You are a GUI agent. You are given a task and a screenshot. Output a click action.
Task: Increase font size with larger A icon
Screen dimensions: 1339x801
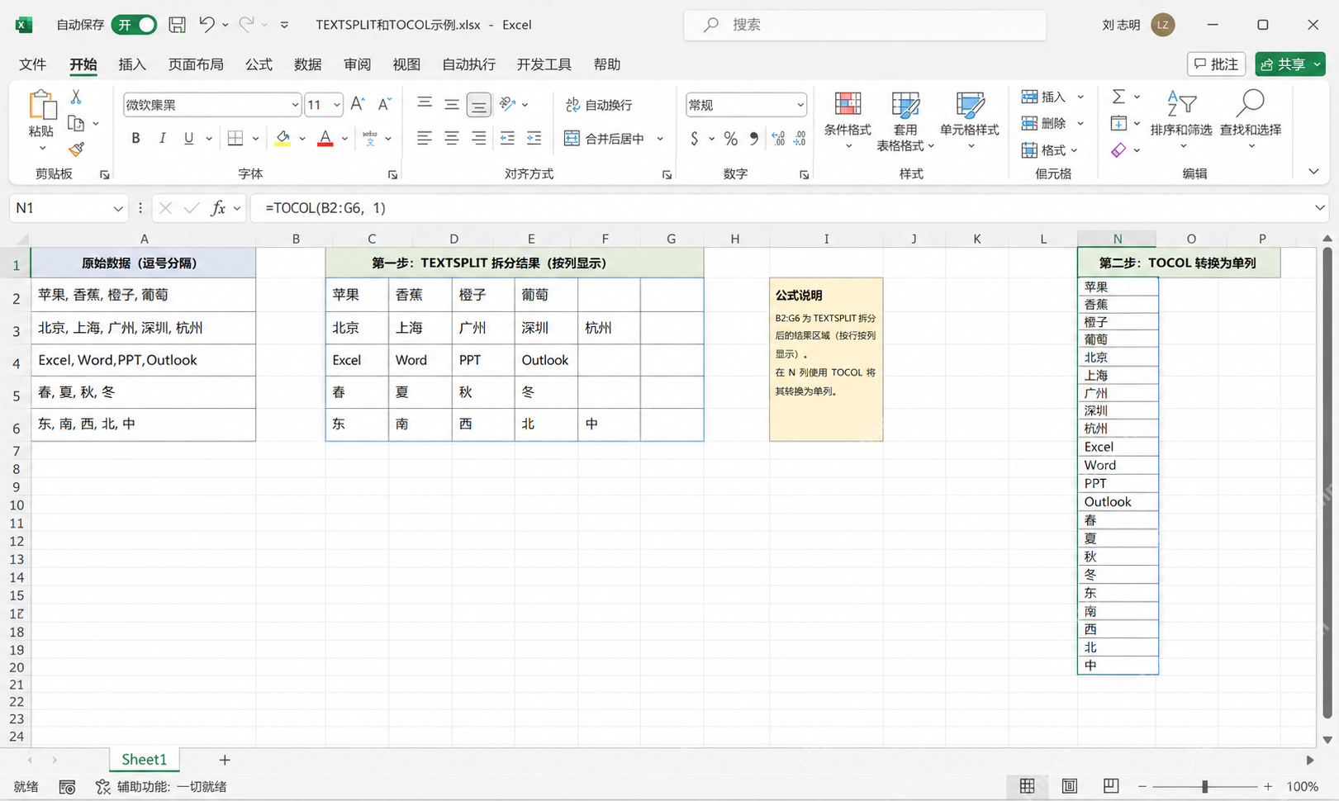[357, 104]
